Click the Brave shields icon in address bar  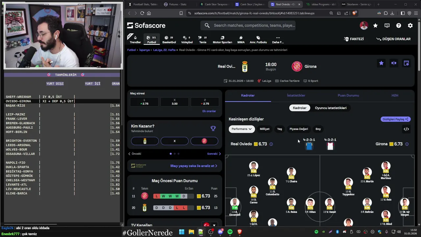point(354,13)
